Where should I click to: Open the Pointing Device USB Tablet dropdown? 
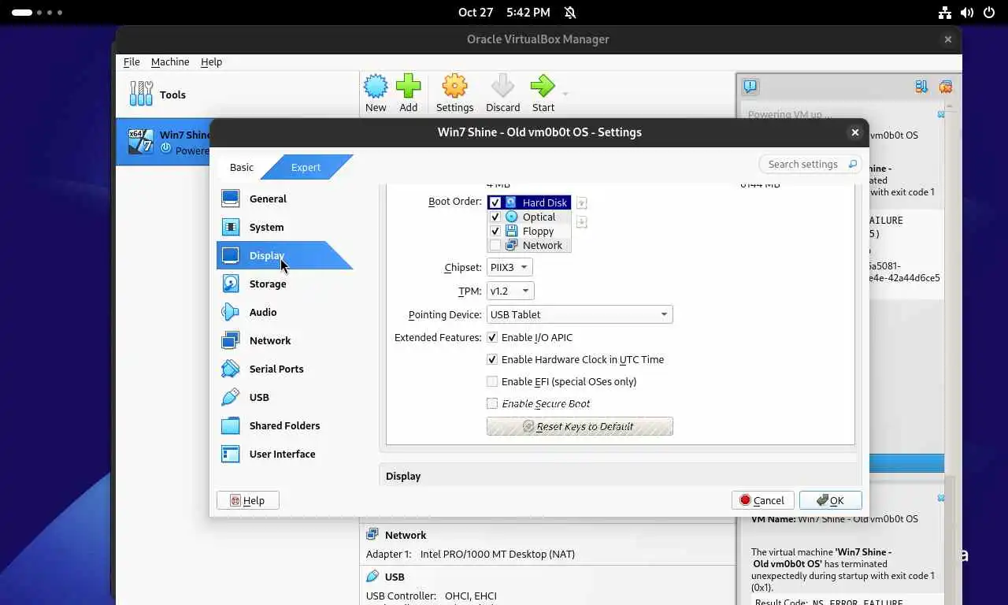click(580, 314)
